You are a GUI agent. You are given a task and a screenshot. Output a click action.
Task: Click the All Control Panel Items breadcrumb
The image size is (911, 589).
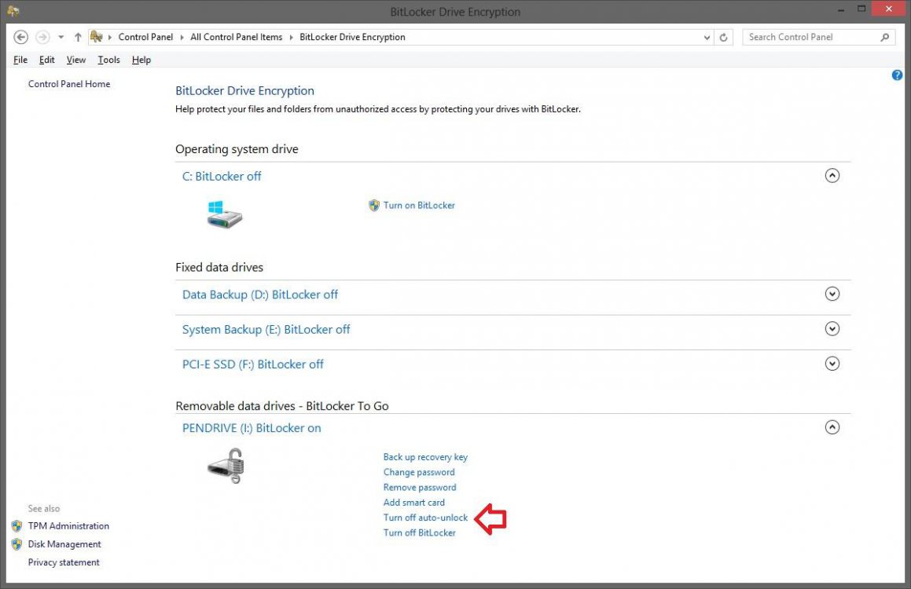point(236,37)
